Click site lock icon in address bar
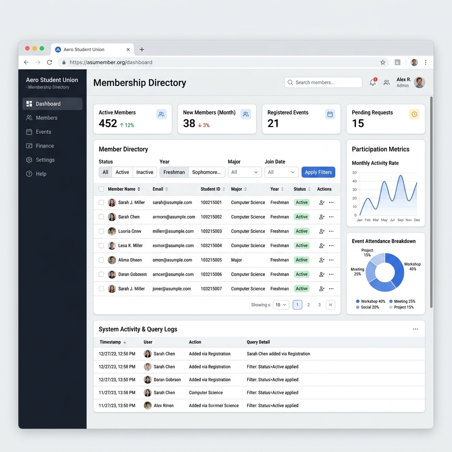 pyautogui.click(x=64, y=62)
